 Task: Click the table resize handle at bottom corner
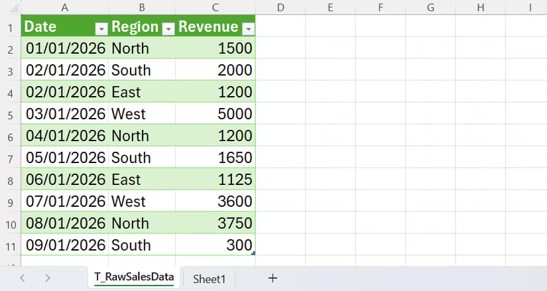click(254, 253)
